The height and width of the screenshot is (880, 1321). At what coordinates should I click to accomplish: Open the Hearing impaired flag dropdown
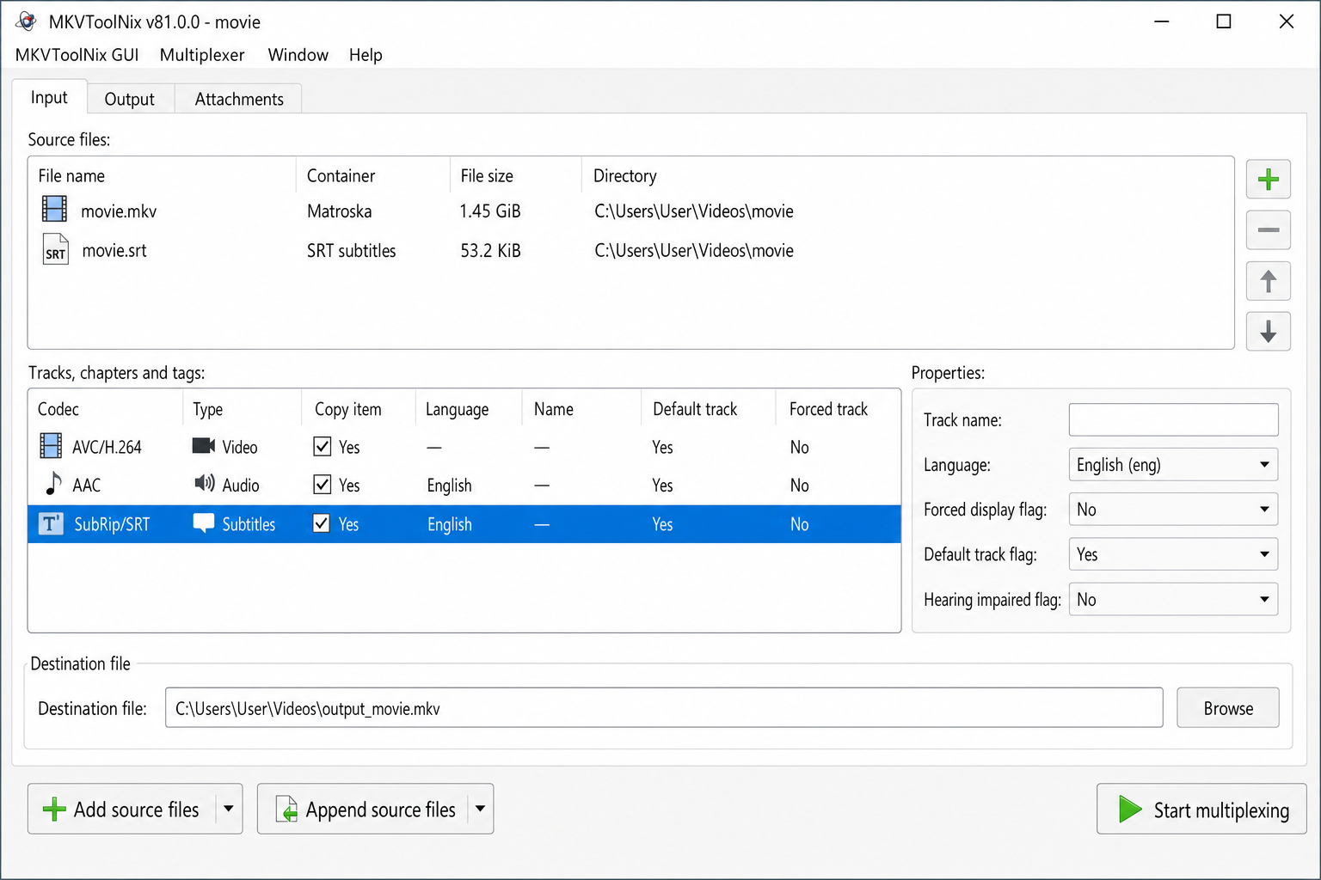tap(1173, 599)
